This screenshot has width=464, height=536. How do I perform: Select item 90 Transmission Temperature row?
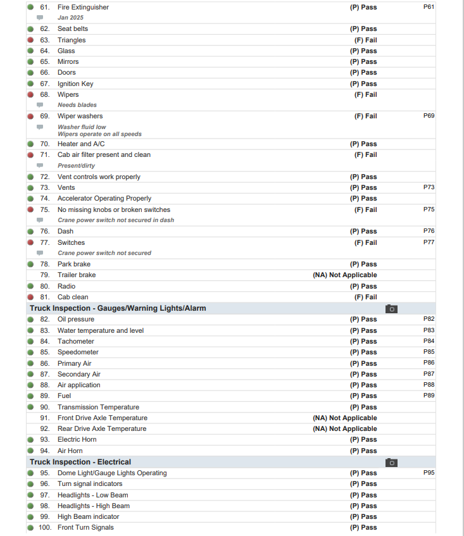click(x=98, y=407)
